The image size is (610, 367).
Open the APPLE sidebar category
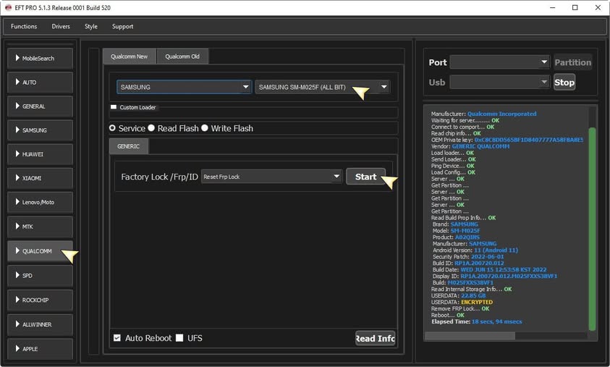[x=40, y=349]
